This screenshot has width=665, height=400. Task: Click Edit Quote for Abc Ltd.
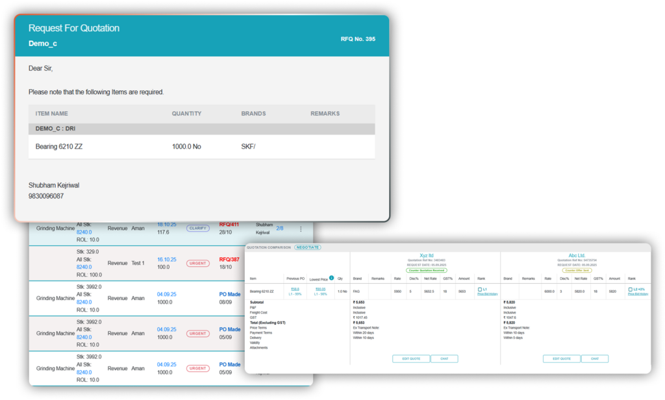click(561, 358)
